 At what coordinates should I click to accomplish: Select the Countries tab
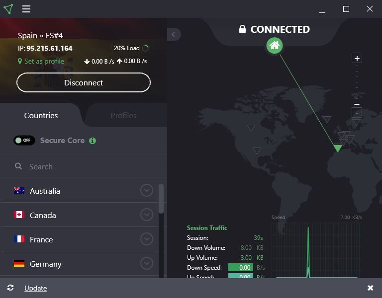(x=41, y=115)
